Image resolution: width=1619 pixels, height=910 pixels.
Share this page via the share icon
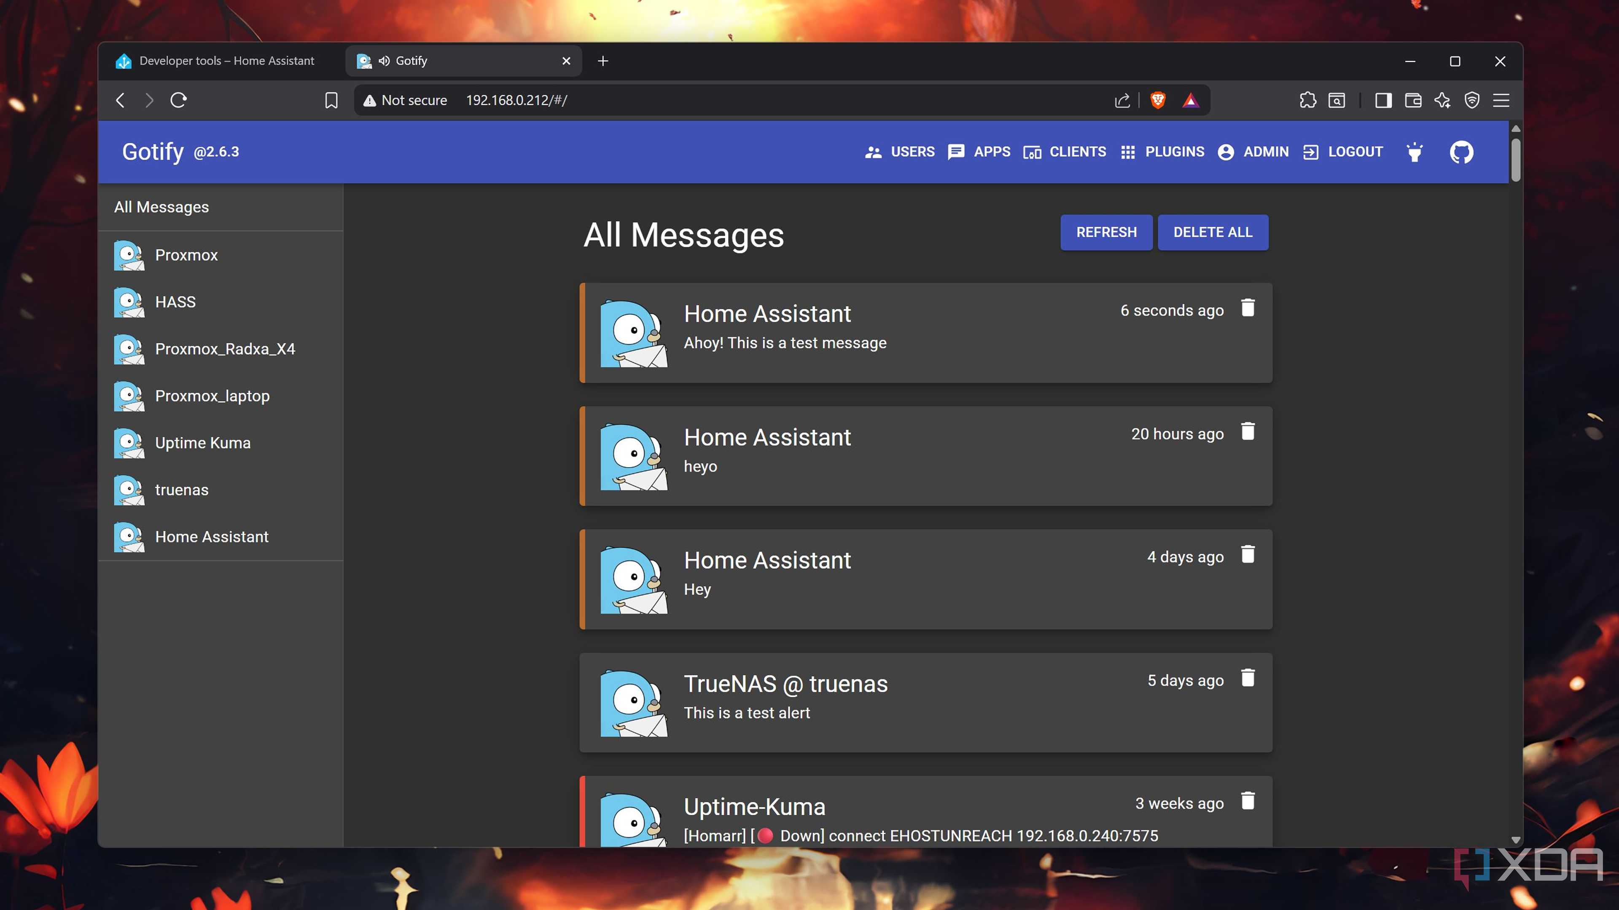point(1122,101)
